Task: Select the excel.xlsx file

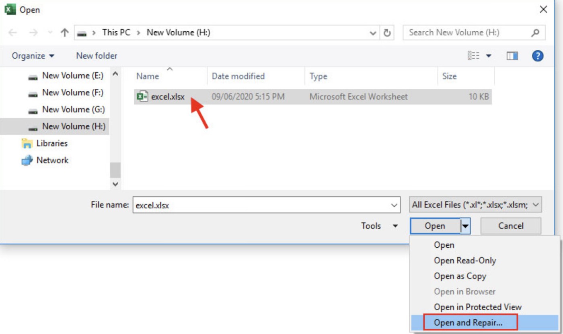Action: [x=167, y=97]
